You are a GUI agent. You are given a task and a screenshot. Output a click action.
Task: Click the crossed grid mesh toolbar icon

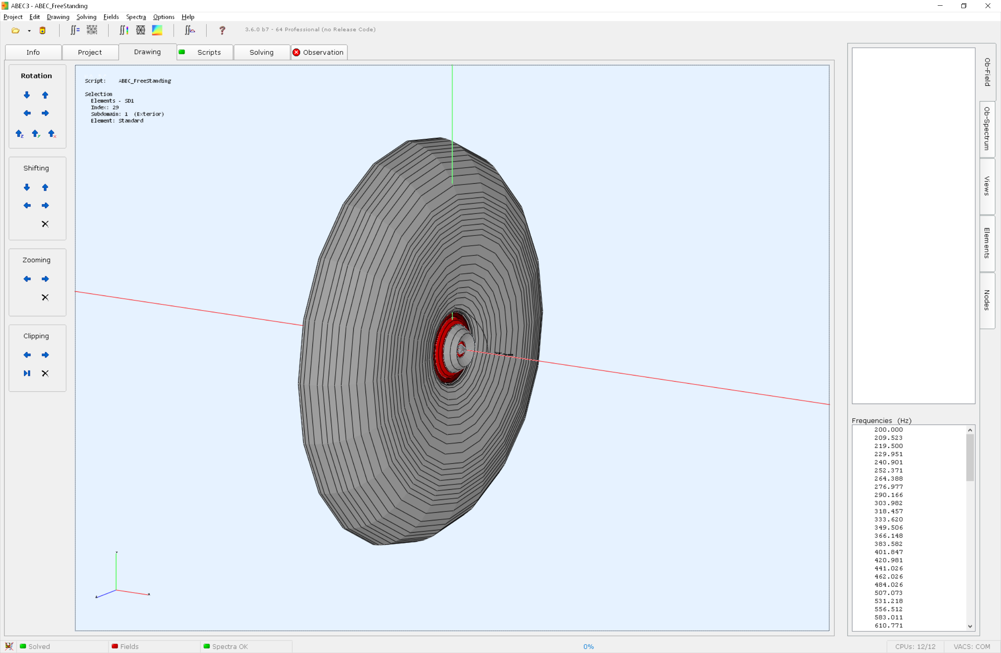click(x=92, y=30)
